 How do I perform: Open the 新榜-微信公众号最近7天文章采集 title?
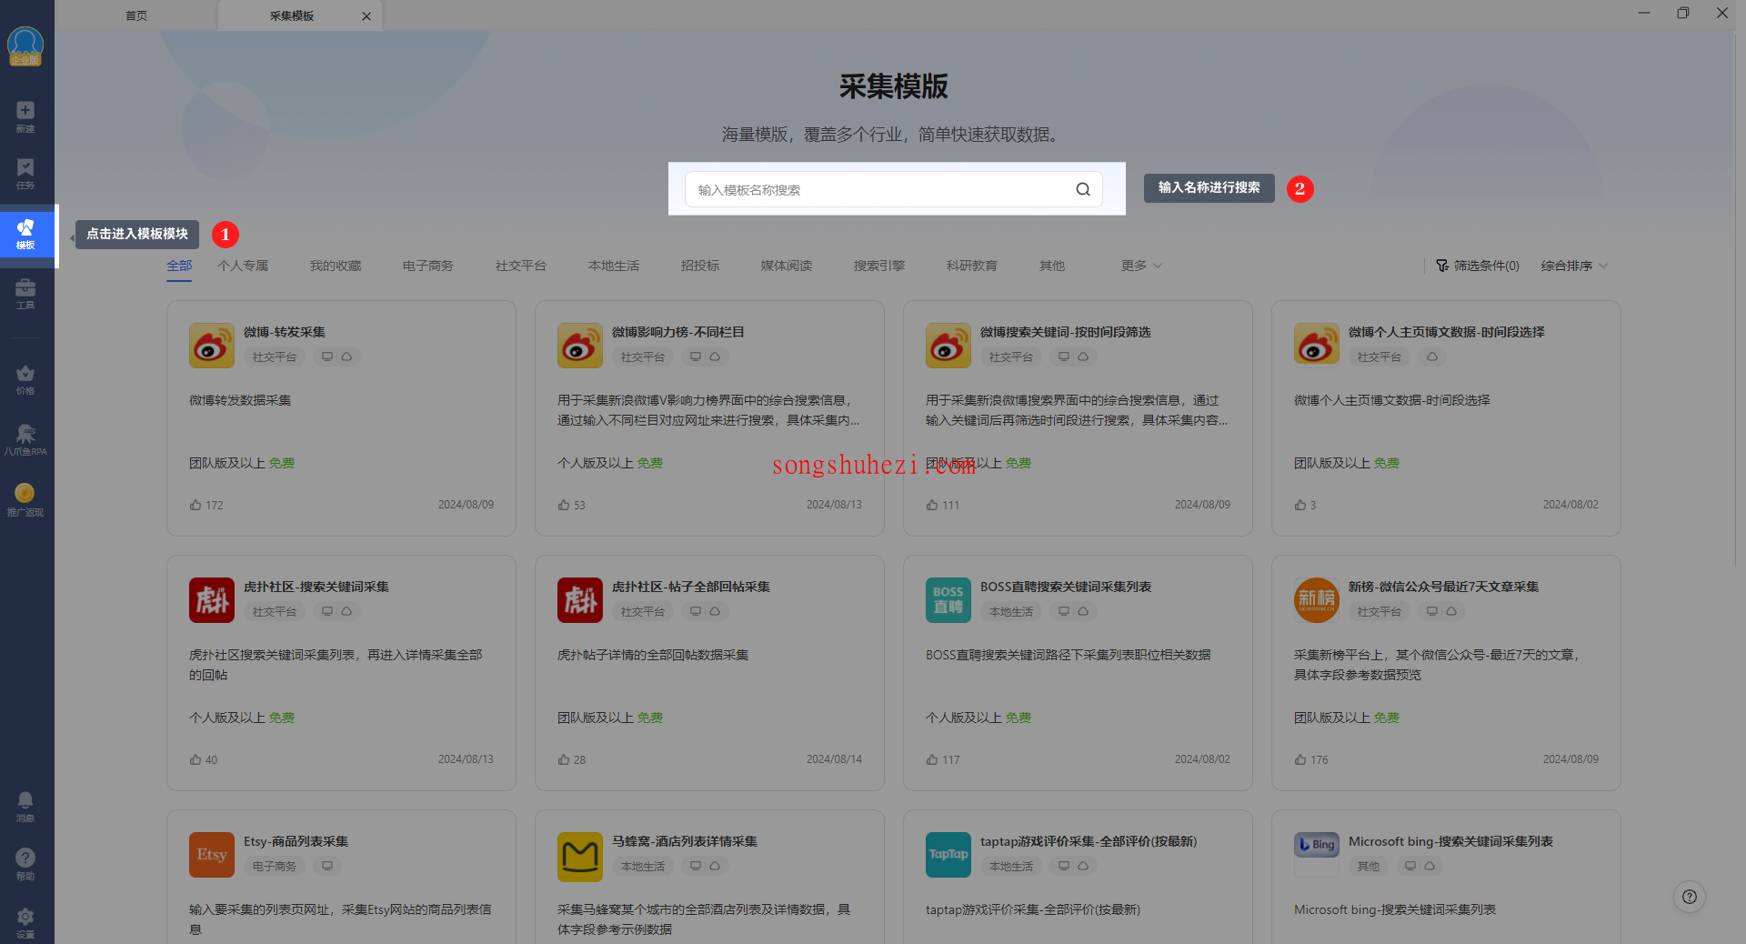[x=1444, y=587]
